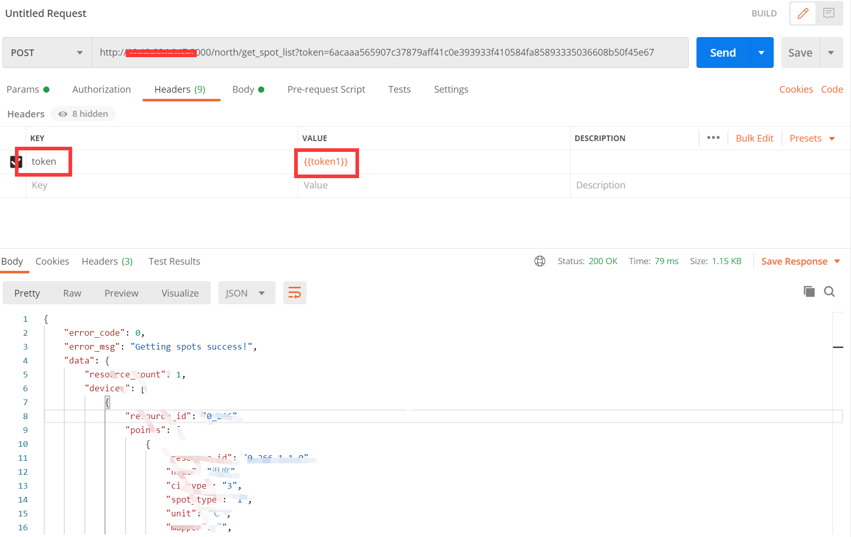Open the JSON response format dropdown
Screen dimensions: 851x537
[246, 292]
